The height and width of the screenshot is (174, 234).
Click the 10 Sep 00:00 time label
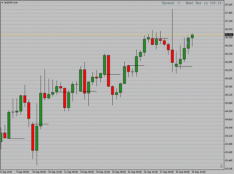tap(39, 172)
